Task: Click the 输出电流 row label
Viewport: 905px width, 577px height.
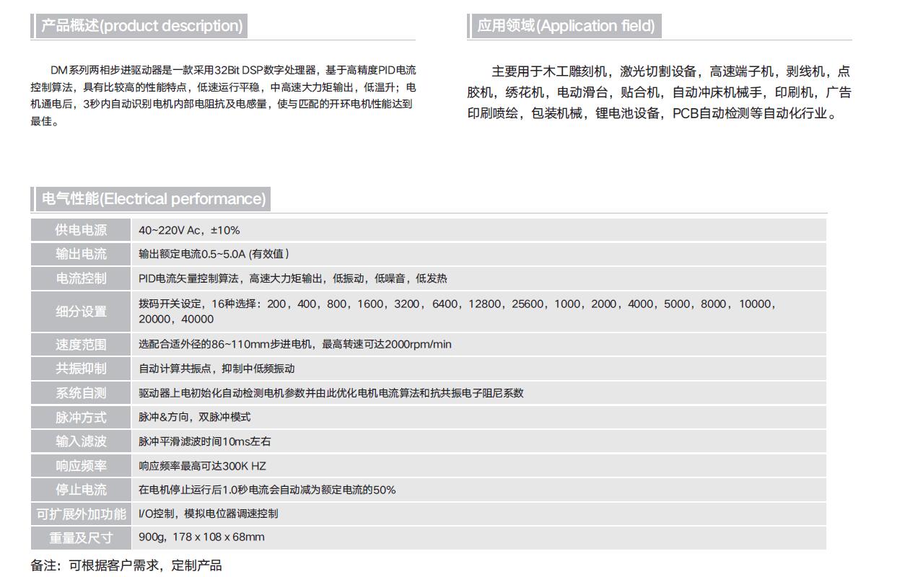Action: coord(81,254)
